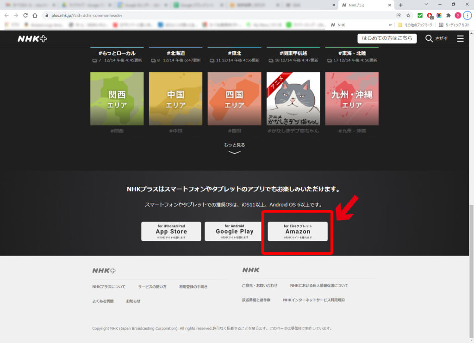Image resolution: width=474 pixels, height=343 pixels.
Task: Open the Amazon Fire tablet app button
Action: 298,231
